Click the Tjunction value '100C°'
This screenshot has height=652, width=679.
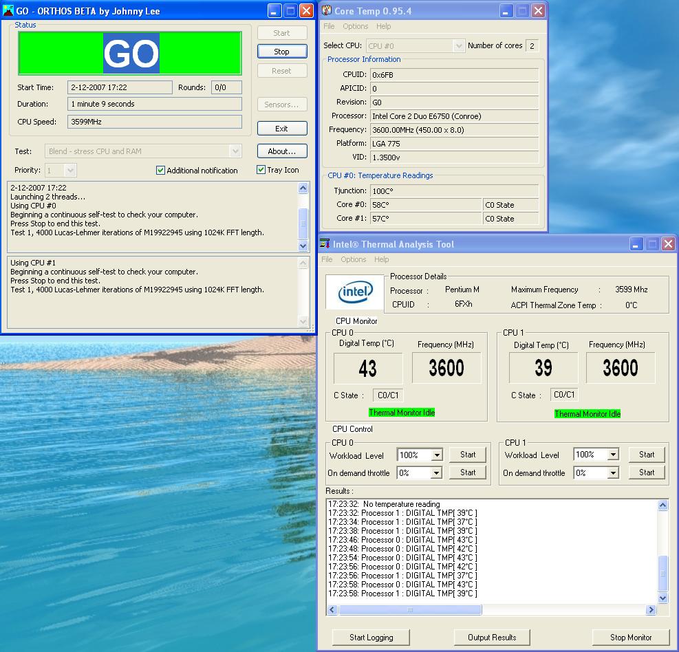454,191
